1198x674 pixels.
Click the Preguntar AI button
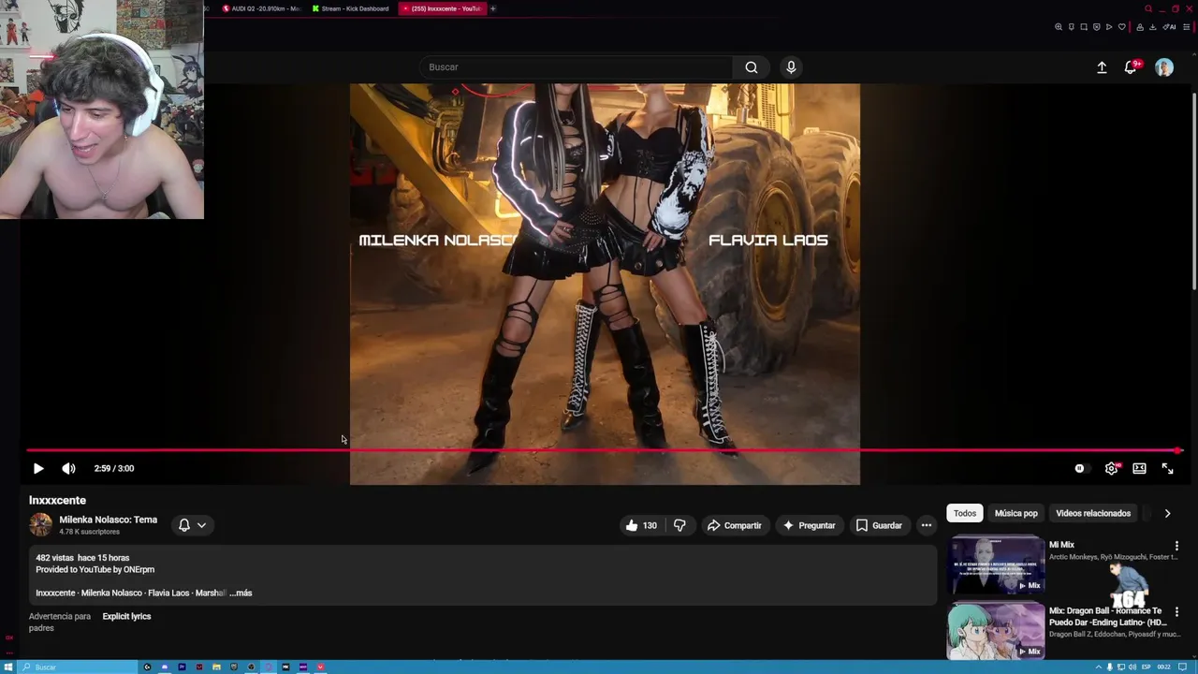(809, 525)
